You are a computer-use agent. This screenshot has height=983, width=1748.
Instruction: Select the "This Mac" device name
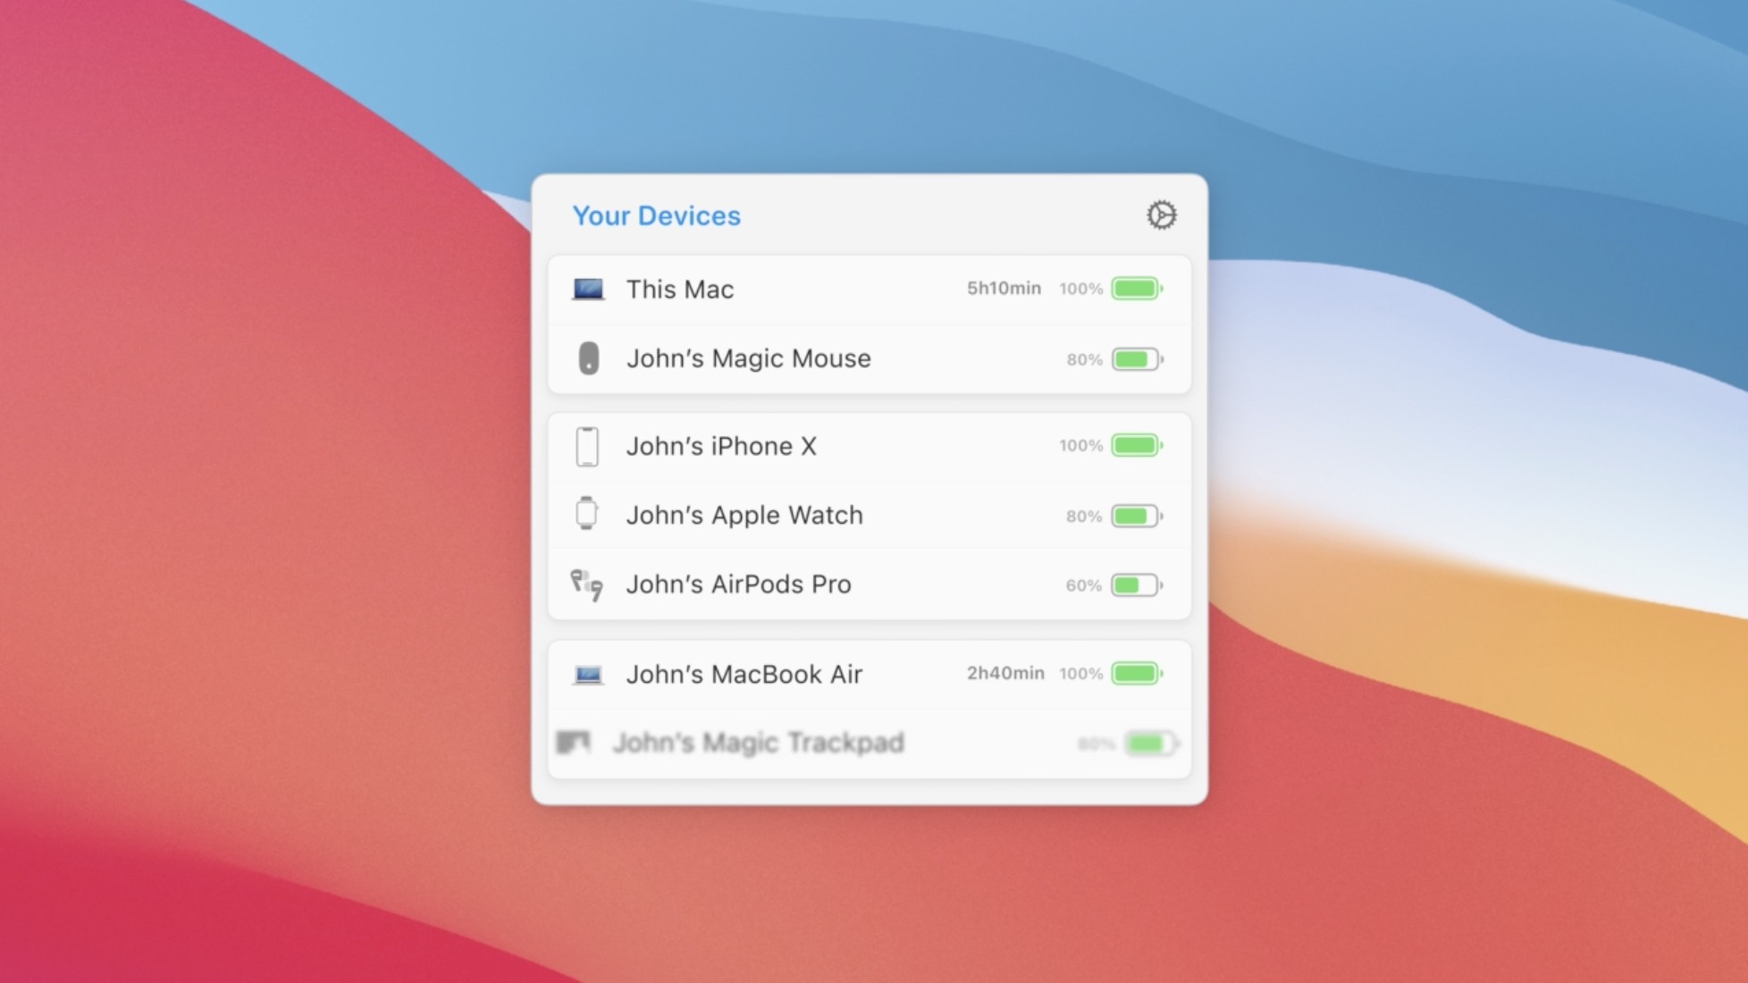click(680, 290)
